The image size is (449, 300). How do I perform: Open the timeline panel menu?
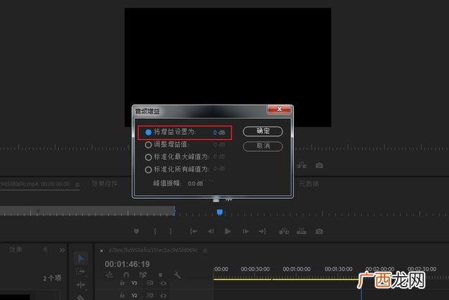click(205, 251)
